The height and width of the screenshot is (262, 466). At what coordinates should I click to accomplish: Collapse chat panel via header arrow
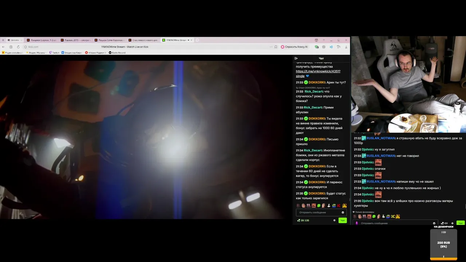pos(296,58)
